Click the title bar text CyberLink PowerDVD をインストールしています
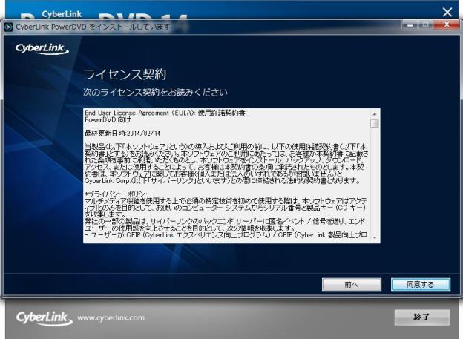 pos(93,27)
